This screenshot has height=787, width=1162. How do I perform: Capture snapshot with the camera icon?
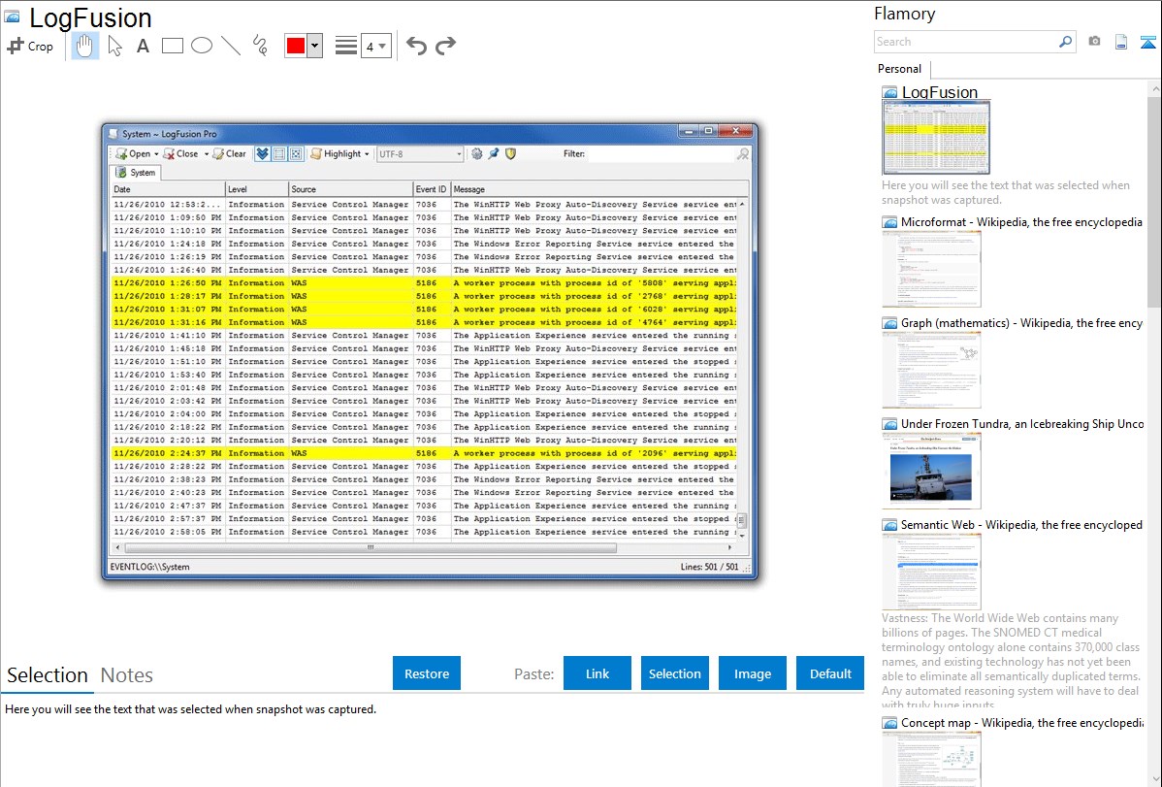point(1094,42)
